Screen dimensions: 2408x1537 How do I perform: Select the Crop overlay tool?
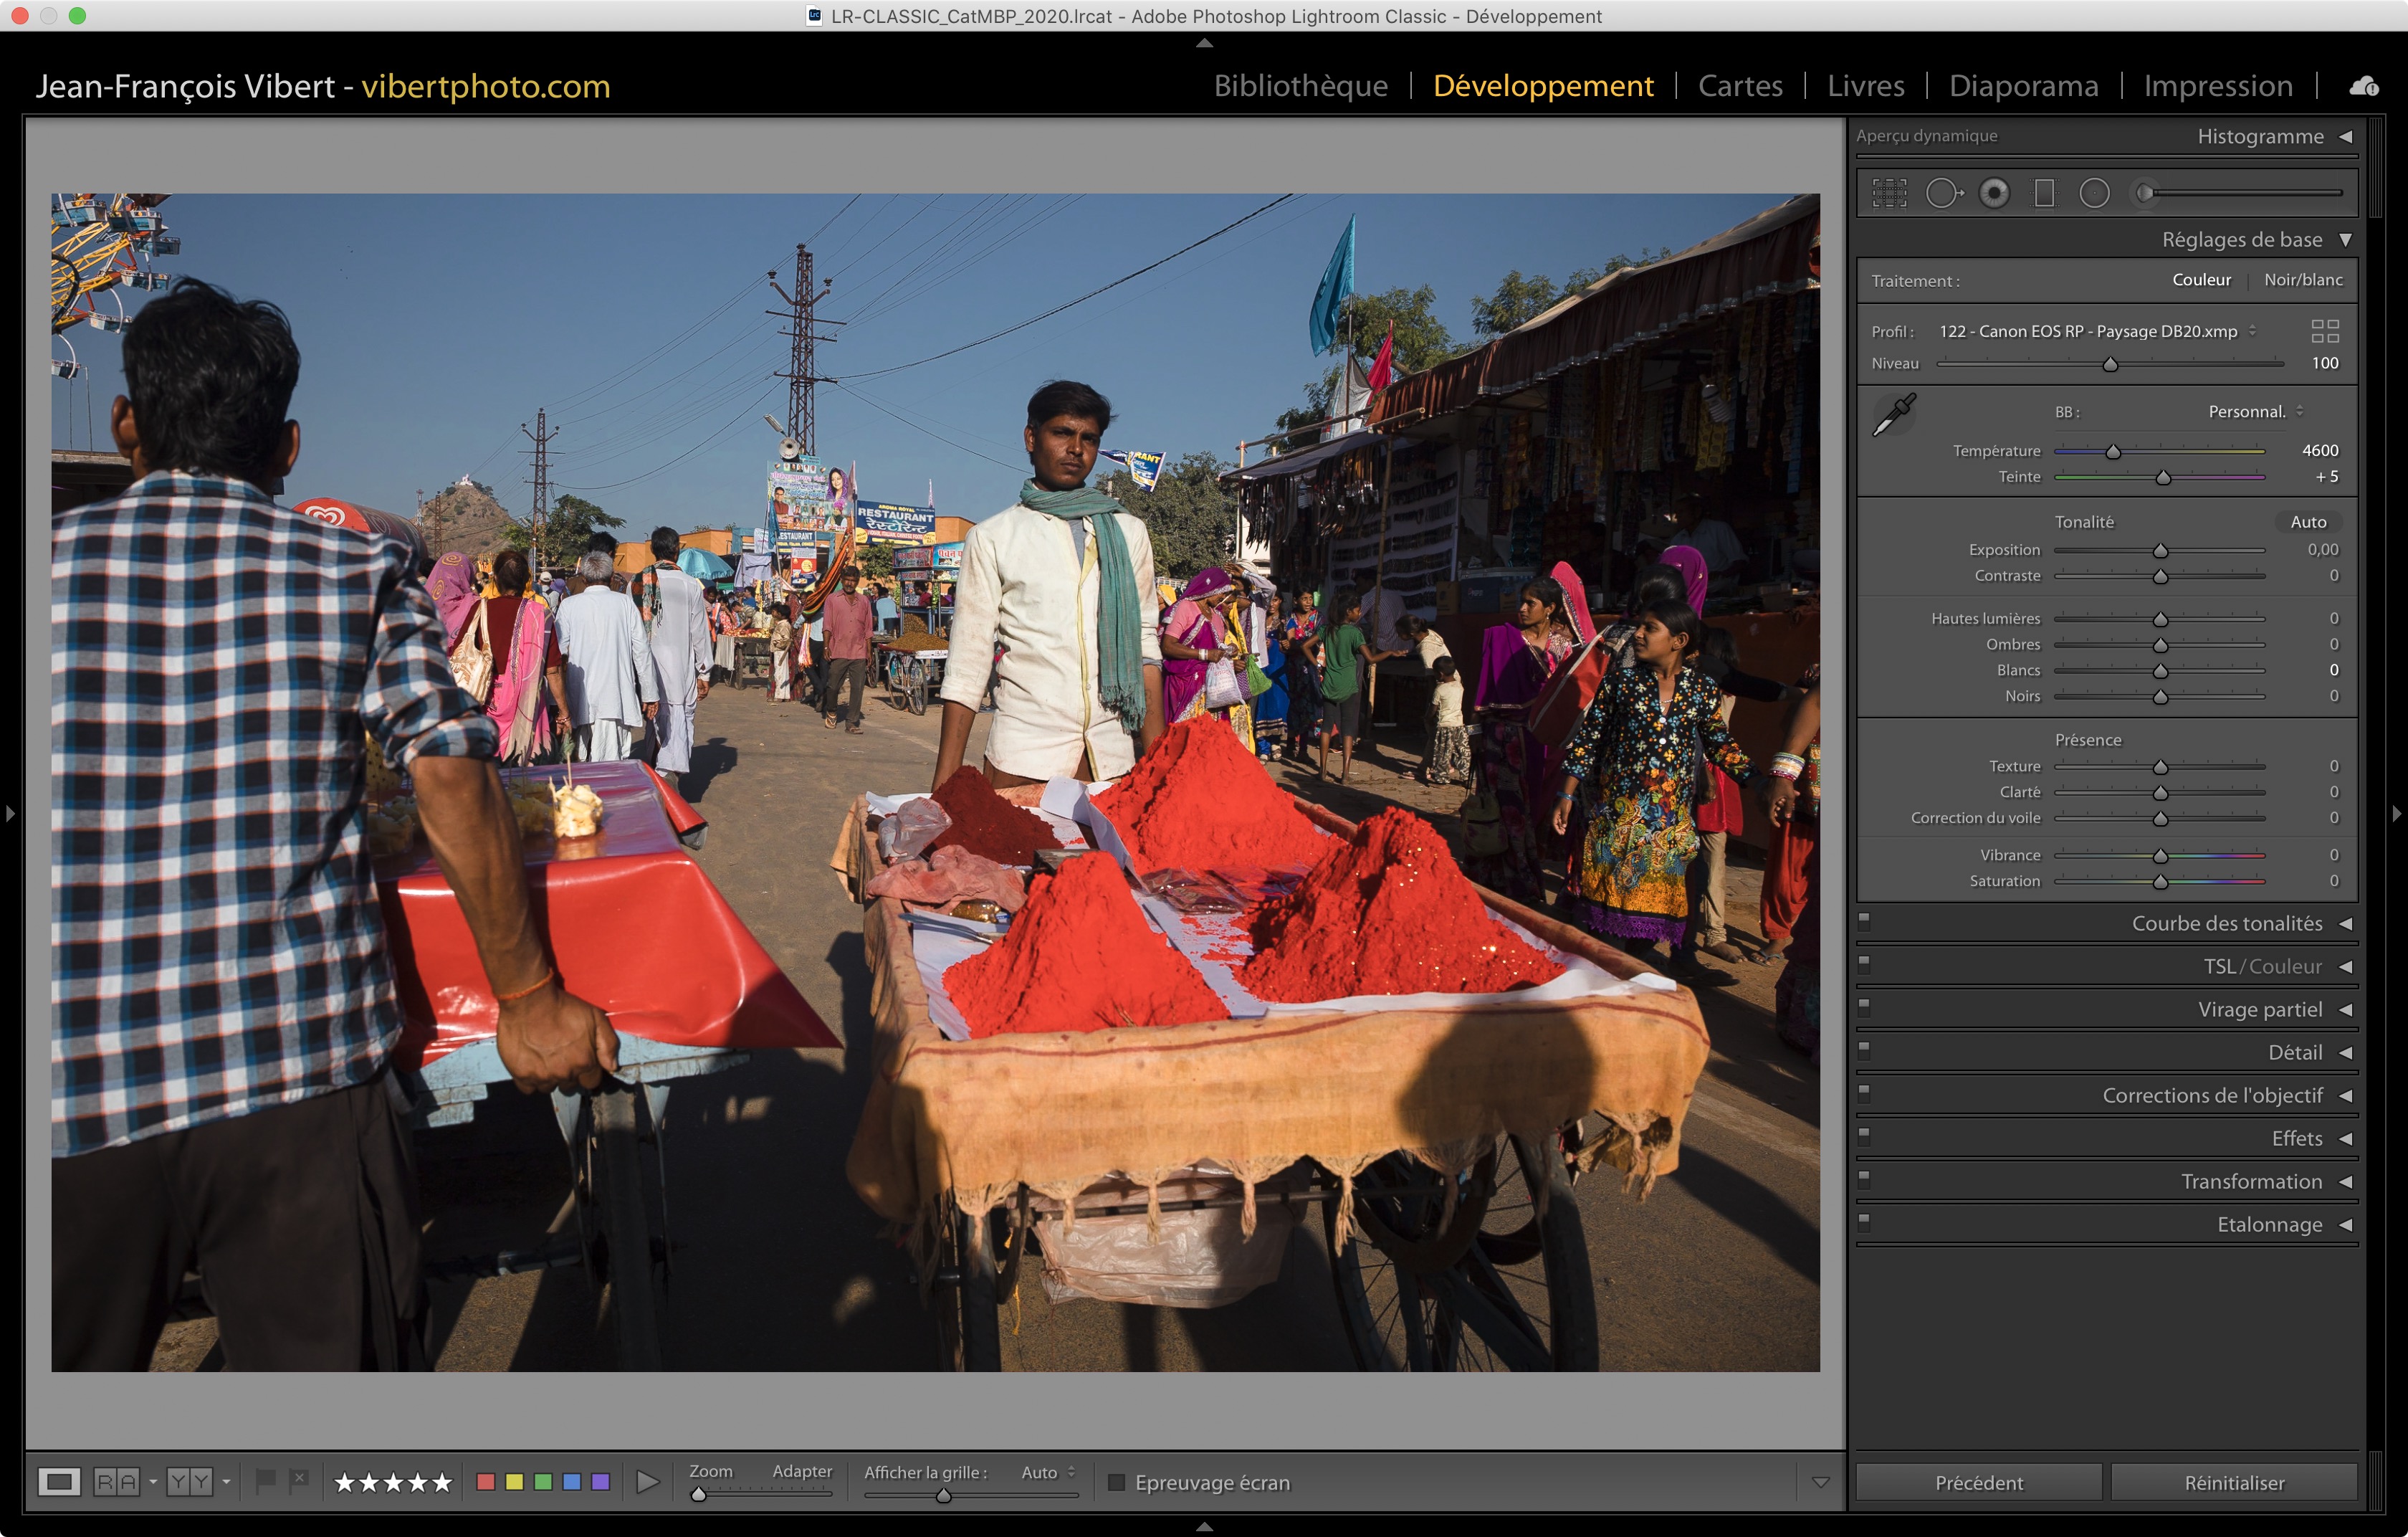tap(1889, 192)
